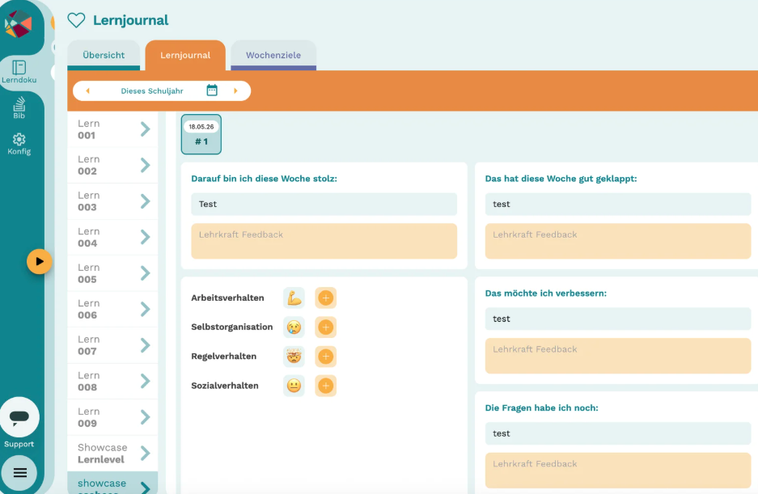
Task: Click the crying emoji for Selbstorganisation
Action: point(294,327)
